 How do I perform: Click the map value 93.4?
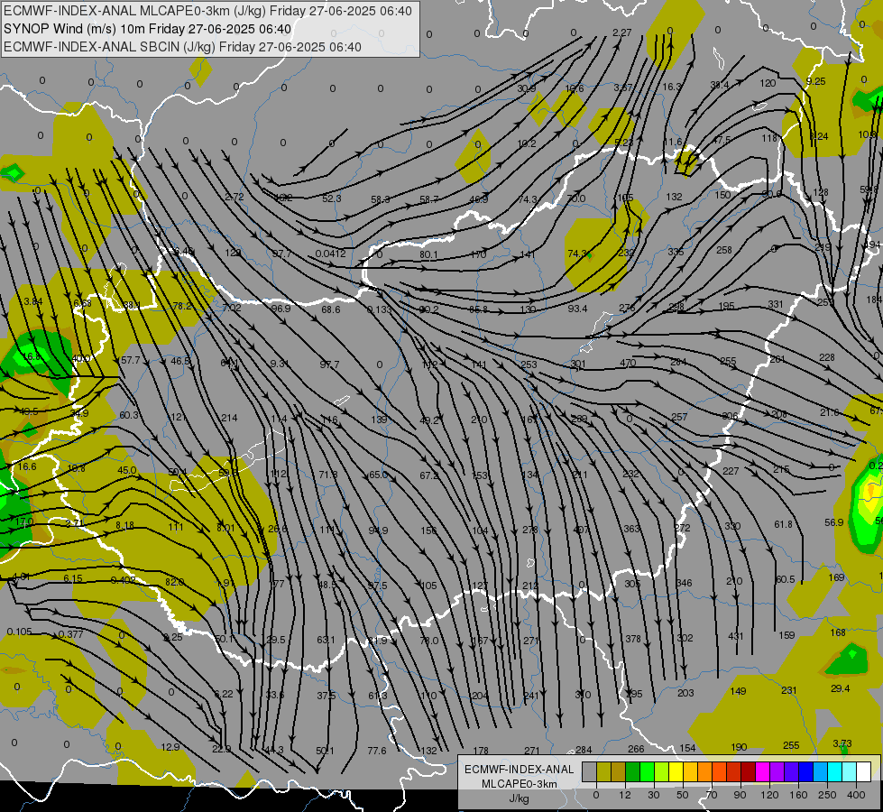pos(577,309)
